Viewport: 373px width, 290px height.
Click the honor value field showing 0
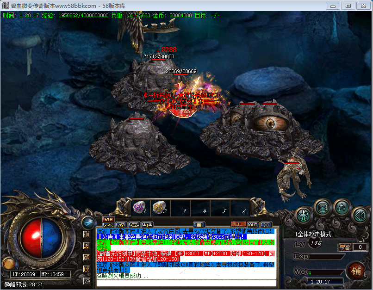tap(360, 247)
